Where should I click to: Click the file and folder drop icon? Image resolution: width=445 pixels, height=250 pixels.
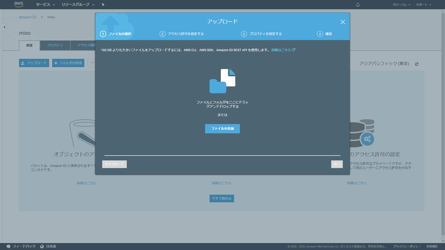click(x=222, y=81)
